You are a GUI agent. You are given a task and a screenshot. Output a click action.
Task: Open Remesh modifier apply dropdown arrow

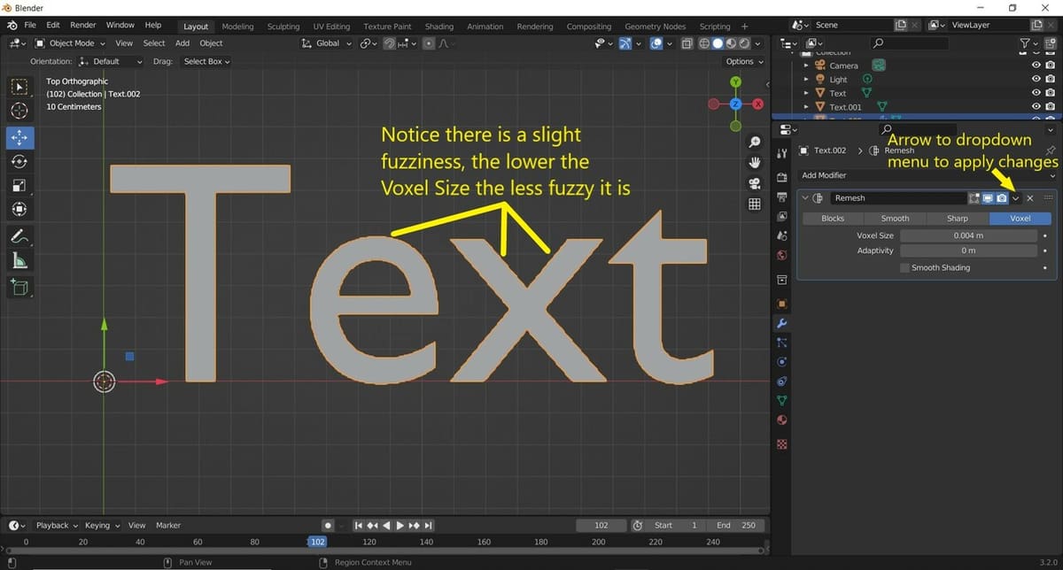click(1016, 198)
